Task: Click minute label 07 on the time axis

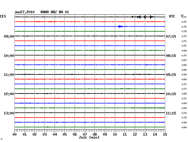Action: [85, 135]
